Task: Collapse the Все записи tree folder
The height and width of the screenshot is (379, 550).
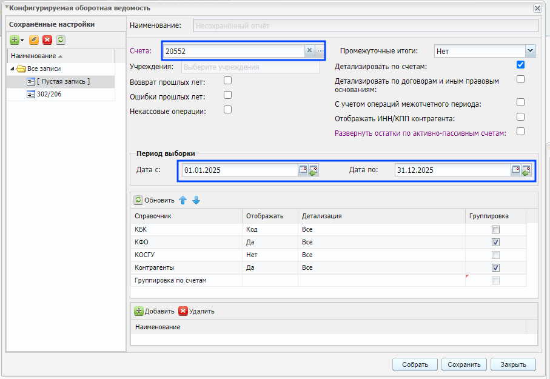Action: (x=12, y=69)
